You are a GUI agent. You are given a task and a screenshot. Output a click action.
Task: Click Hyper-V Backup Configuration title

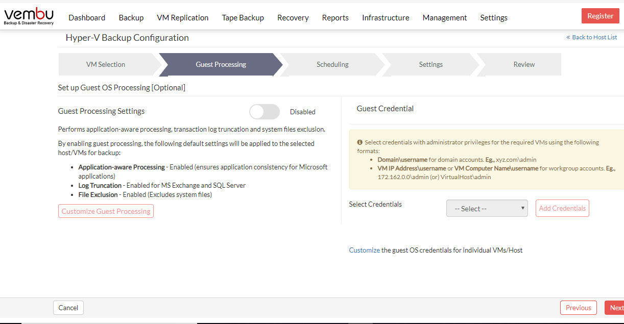coord(127,38)
